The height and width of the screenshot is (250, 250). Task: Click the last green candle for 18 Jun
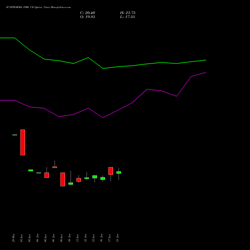coord(118,172)
